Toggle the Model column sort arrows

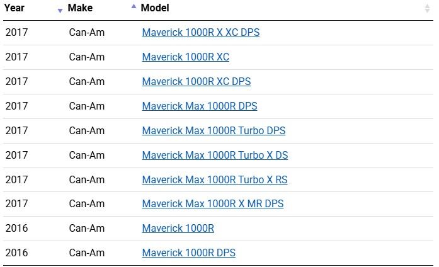click(x=427, y=8)
